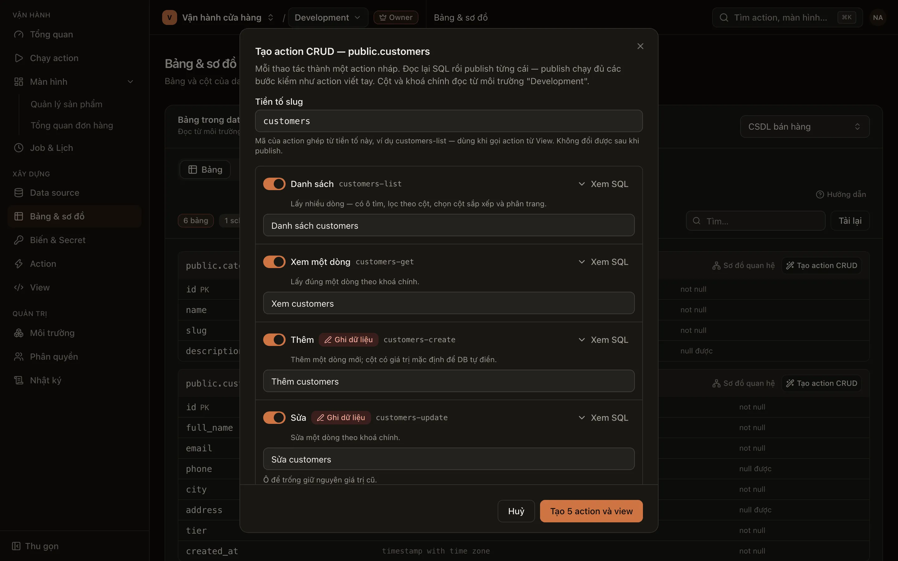This screenshot has height=561, width=898.
Task: Close the Tạo action CRUD dialog
Action: pyautogui.click(x=640, y=46)
